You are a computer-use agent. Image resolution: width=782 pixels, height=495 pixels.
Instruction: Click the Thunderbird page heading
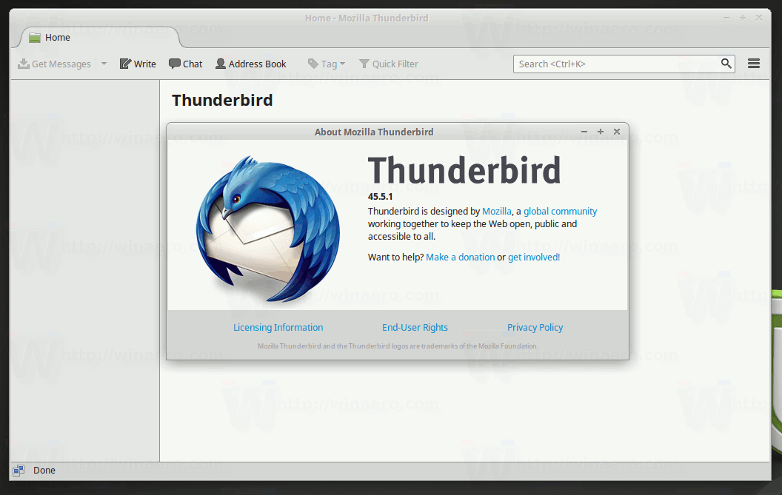pyautogui.click(x=222, y=100)
